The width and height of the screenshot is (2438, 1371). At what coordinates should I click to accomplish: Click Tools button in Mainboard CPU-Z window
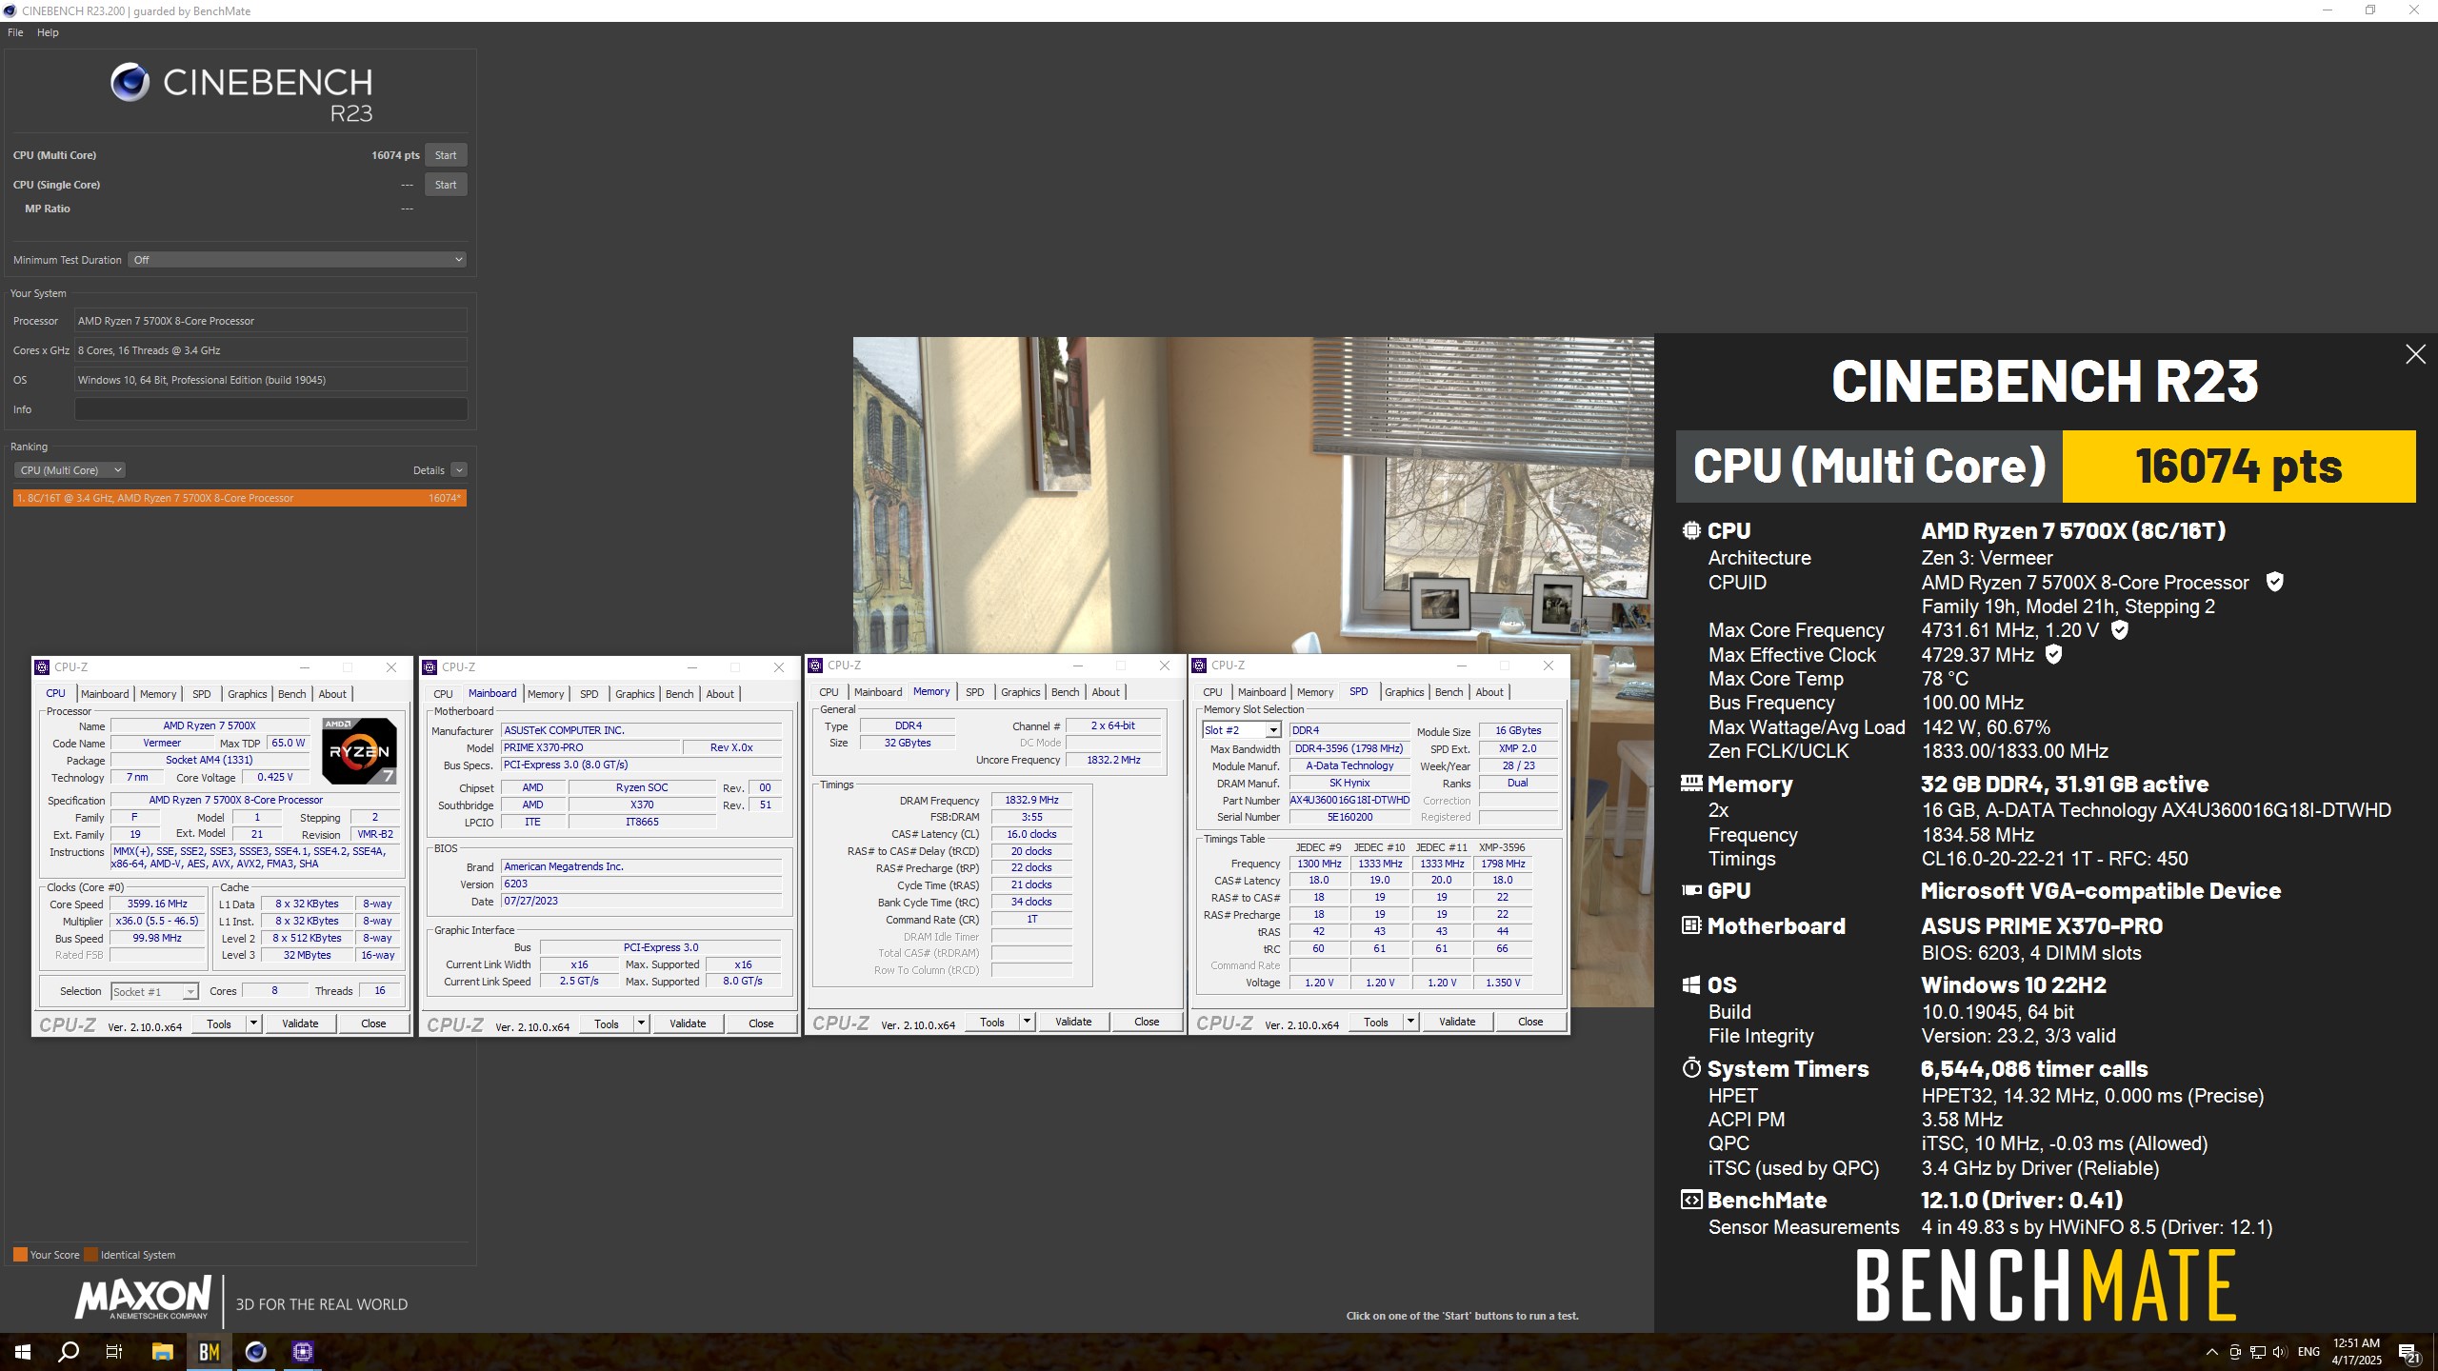tap(607, 1023)
